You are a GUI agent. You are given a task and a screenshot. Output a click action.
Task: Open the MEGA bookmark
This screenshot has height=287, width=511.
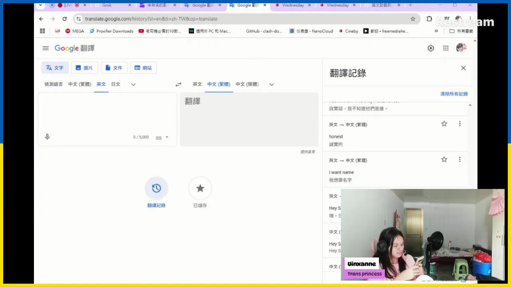pyautogui.click(x=75, y=31)
